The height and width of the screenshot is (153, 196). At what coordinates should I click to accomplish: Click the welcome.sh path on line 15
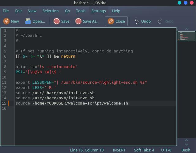click(80, 103)
